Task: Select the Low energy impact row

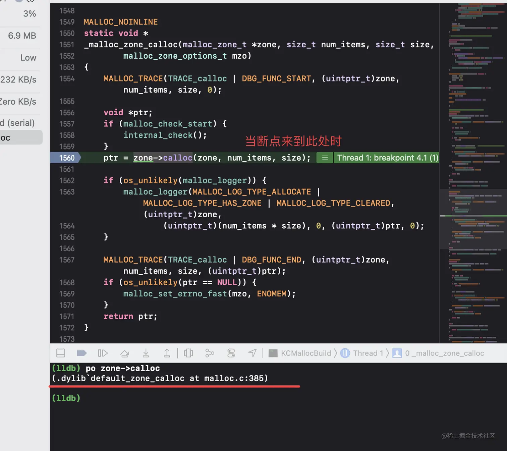Action: coord(20,58)
